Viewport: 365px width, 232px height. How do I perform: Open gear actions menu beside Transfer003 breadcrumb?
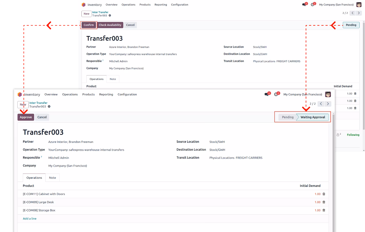49,107
